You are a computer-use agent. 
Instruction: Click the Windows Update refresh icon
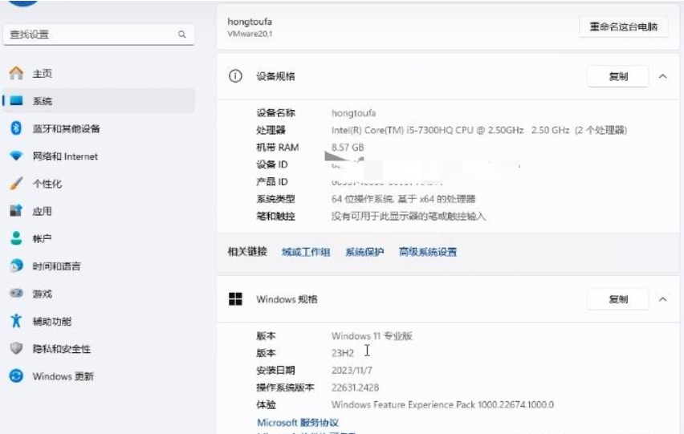pos(16,375)
